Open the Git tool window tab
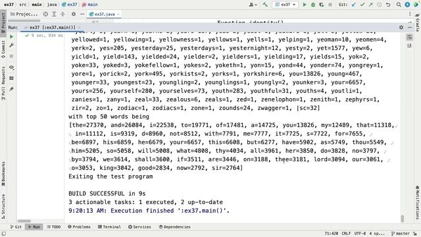Viewport: 421px width, 237px height. coord(16,226)
